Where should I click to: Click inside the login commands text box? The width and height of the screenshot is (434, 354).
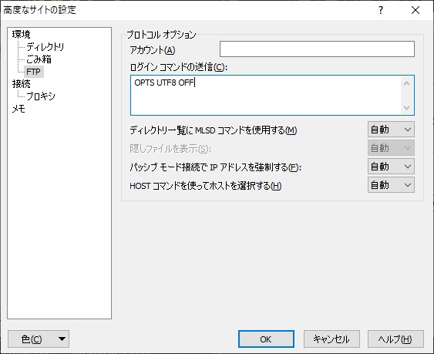265,96
